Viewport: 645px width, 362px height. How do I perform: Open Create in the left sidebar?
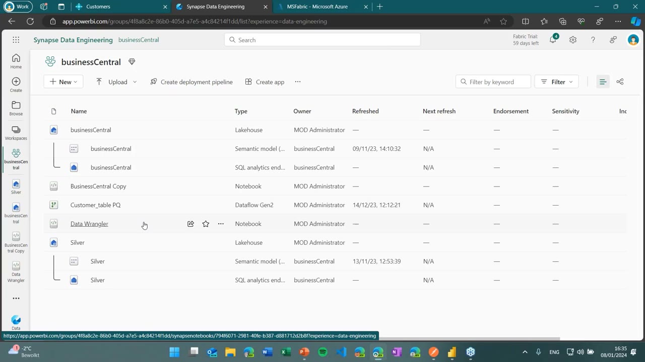(x=16, y=85)
